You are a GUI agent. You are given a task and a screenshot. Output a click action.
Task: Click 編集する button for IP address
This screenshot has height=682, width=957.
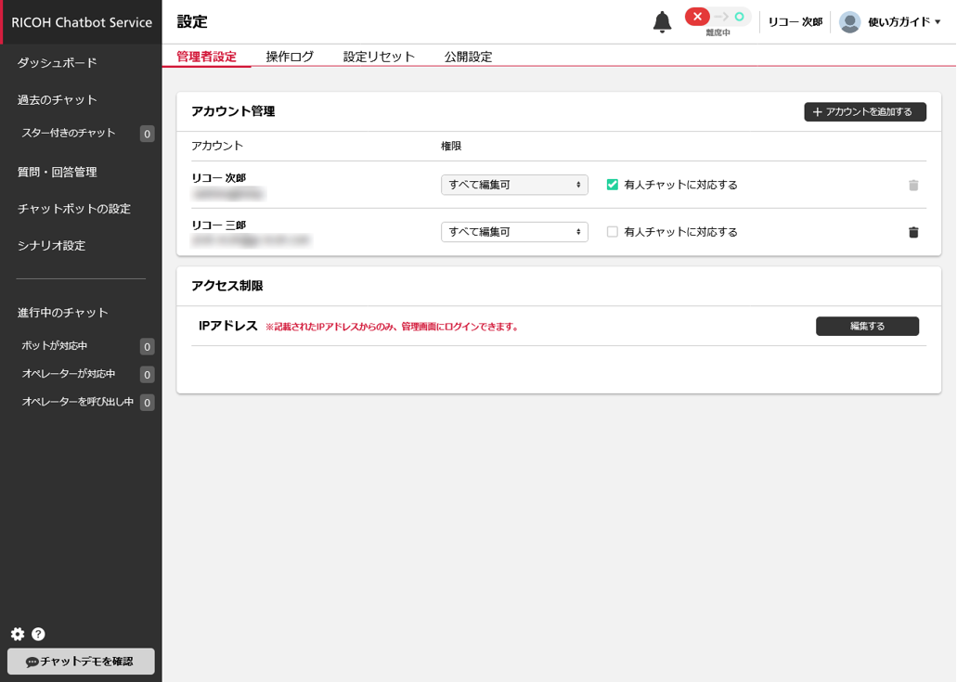tap(867, 327)
